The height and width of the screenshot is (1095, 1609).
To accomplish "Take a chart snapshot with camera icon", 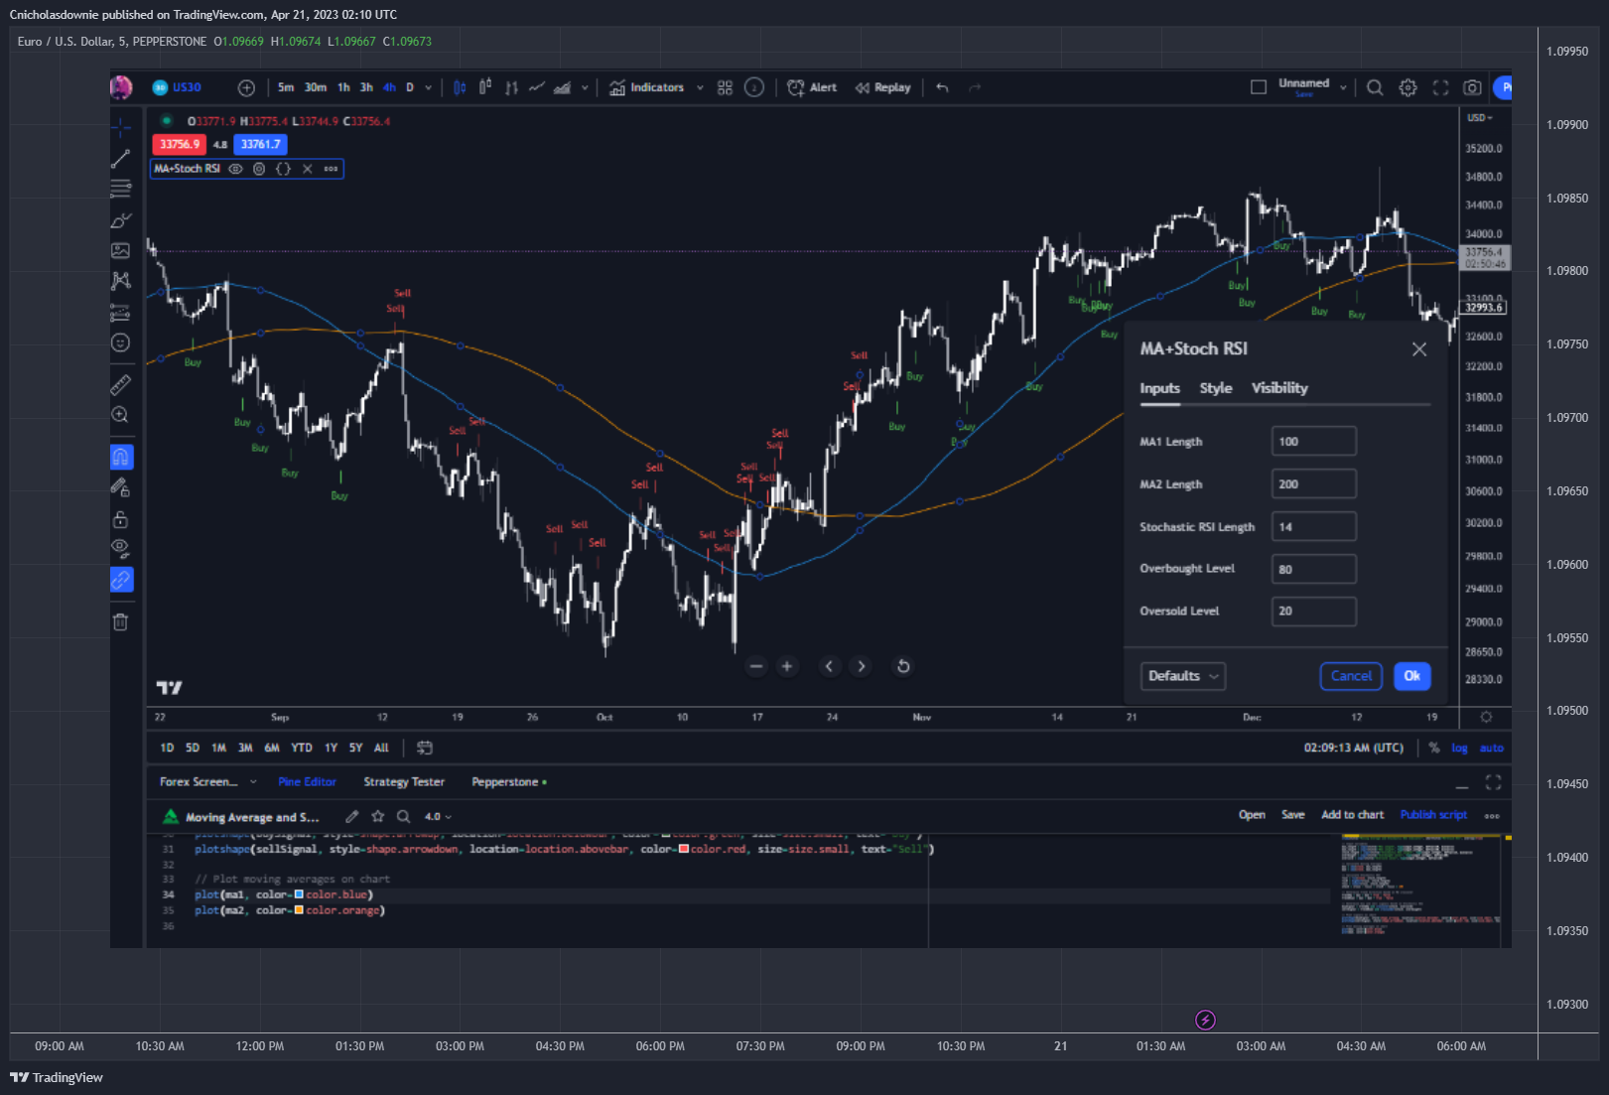I will (x=1472, y=87).
